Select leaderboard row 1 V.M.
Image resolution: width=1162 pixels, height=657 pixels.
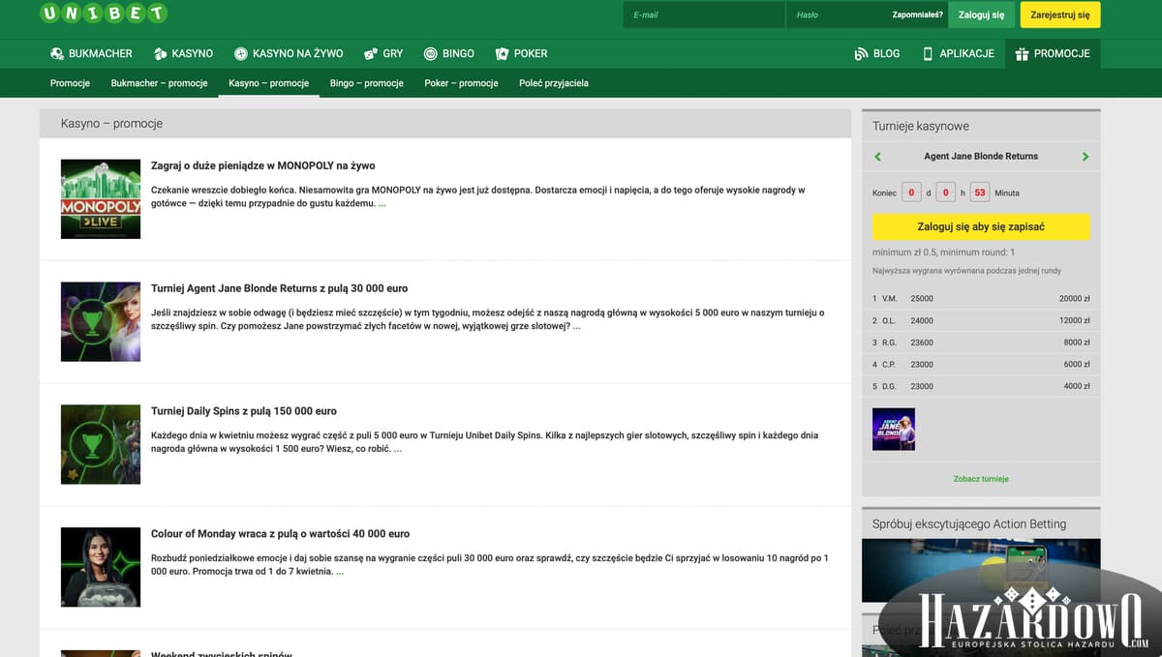point(981,299)
